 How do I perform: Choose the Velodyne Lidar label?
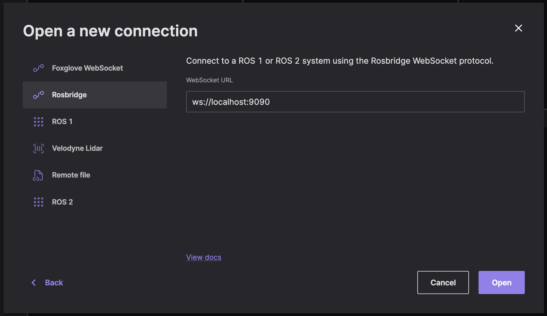tap(77, 148)
